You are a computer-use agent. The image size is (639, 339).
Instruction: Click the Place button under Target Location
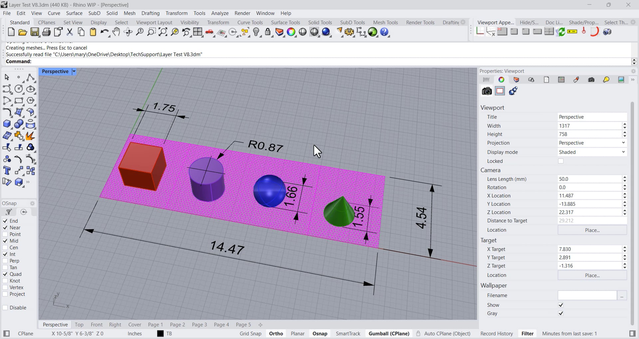(x=592, y=275)
